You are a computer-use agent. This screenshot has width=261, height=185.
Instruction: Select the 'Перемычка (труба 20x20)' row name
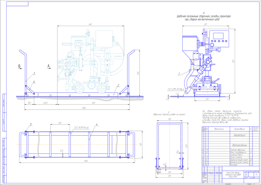tap(239, 160)
